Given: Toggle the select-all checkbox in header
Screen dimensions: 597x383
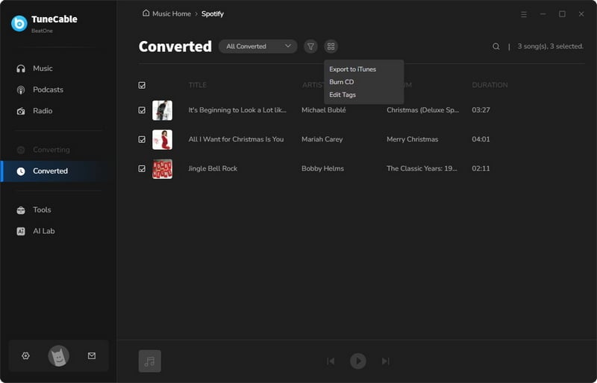Looking at the screenshot, I should click(x=142, y=85).
